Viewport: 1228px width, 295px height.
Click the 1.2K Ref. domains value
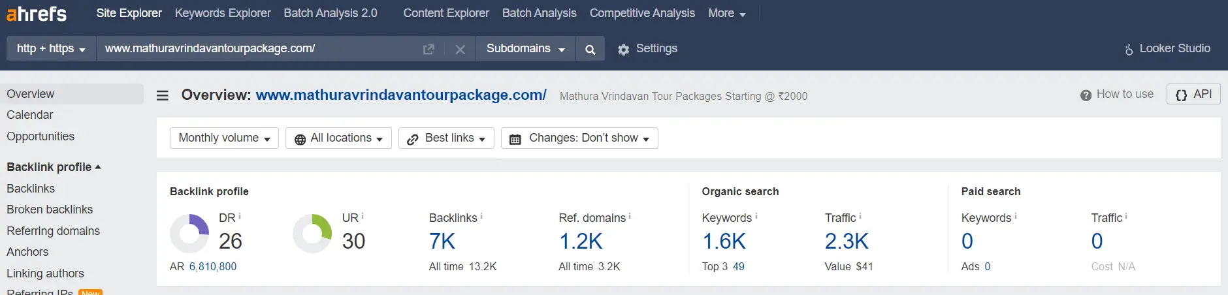click(x=581, y=241)
